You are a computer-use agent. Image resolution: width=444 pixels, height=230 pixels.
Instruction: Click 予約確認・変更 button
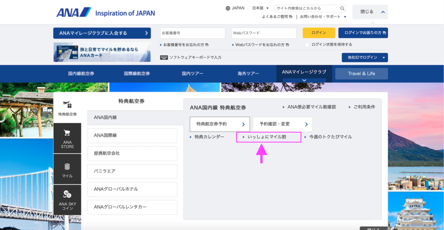coord(283,124)
